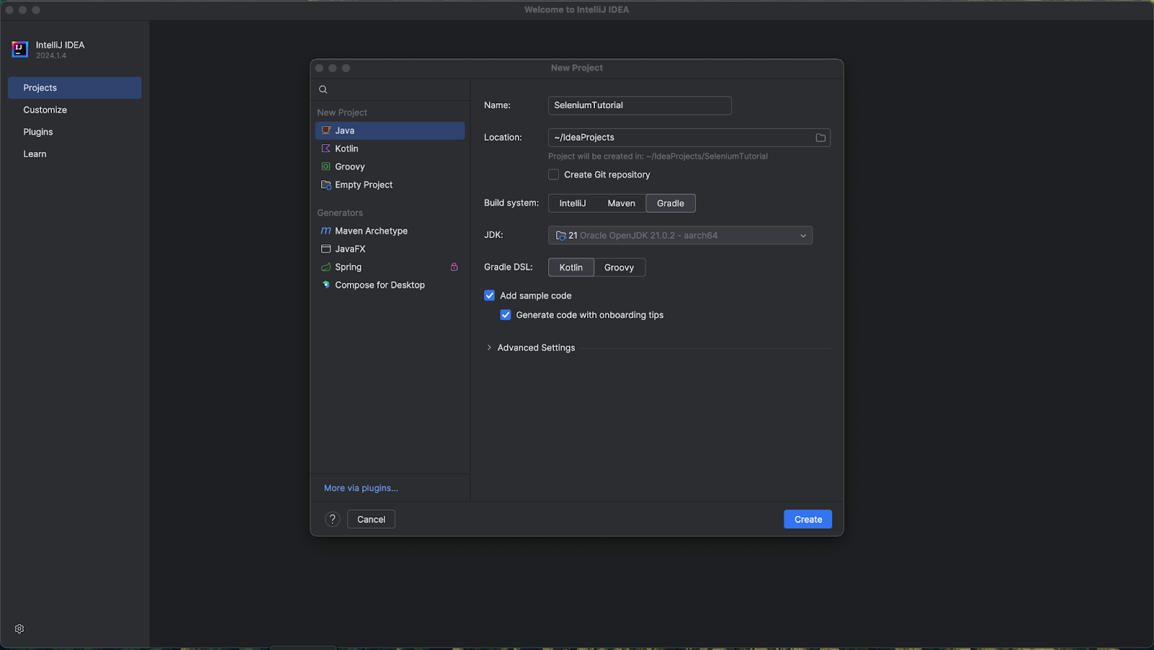
Task: Open the JDK selection dropdown
Action: coord(803,234)
